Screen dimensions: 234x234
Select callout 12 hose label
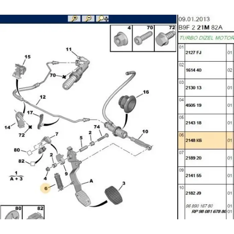[x=42, y=97]
